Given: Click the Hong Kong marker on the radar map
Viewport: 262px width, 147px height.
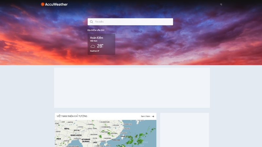Looking at the screenshot, I should pos(112,140).
